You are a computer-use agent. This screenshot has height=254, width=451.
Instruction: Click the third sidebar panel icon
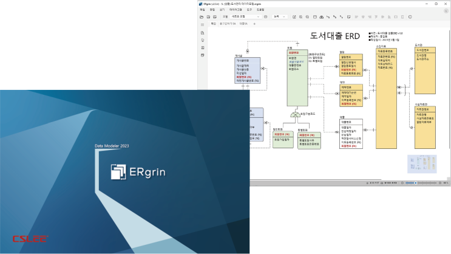pyautogui.click(x=203, y=47)
